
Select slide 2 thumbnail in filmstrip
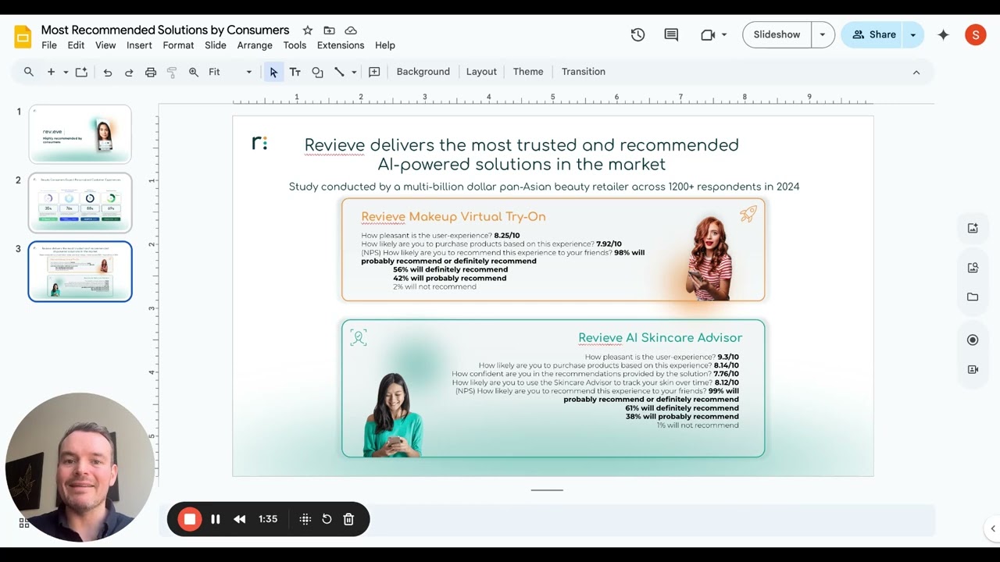coord(80,202)
